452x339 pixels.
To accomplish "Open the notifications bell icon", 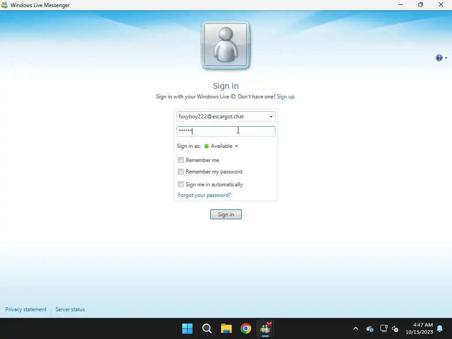I will tap(440, 328).
